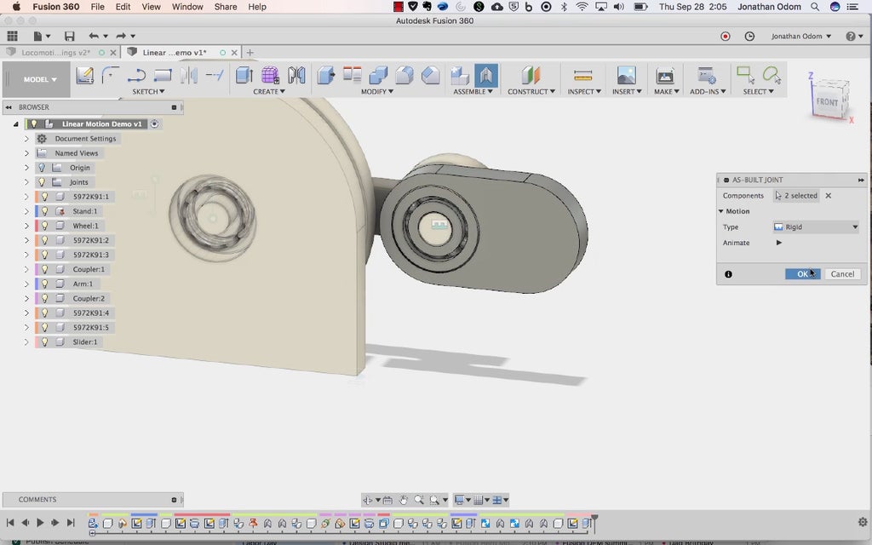Click the Save icon in top bar
The height and width of the screenshot is (545, 872).
coord(69,37)
